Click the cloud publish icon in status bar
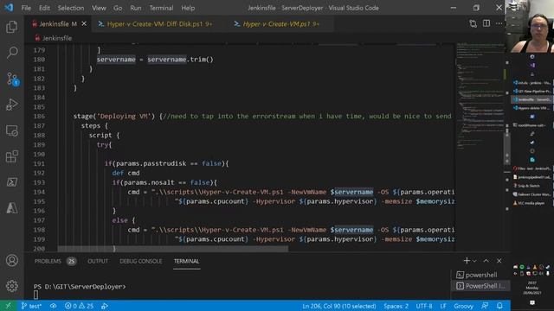This screenshot has width=554, height=311. (53, 306)
